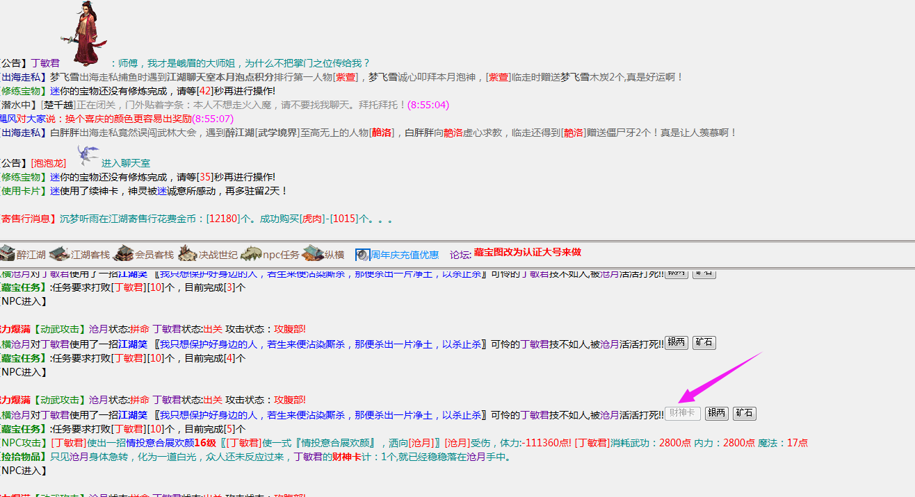Open the npc任务 icon link

[x=251, y=254]
